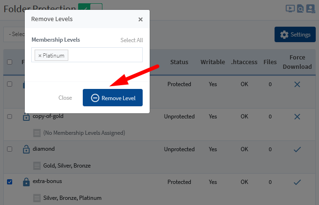Click the copy-of-gold unlocked padlock icon
319x205 pixels.
[26, 117]
